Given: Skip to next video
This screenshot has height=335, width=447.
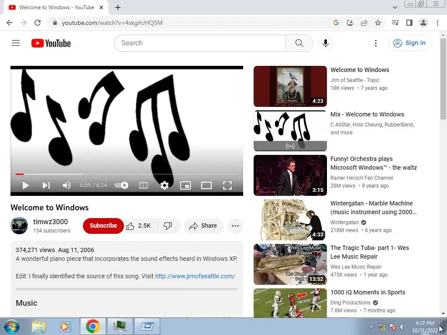Looking at the screenshot, I should tap(46, 185).
